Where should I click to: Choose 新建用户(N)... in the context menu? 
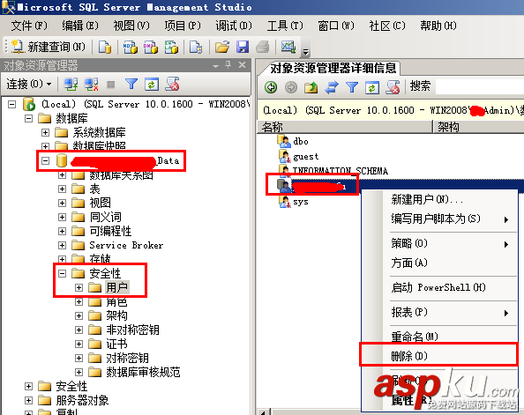point(438,200)
